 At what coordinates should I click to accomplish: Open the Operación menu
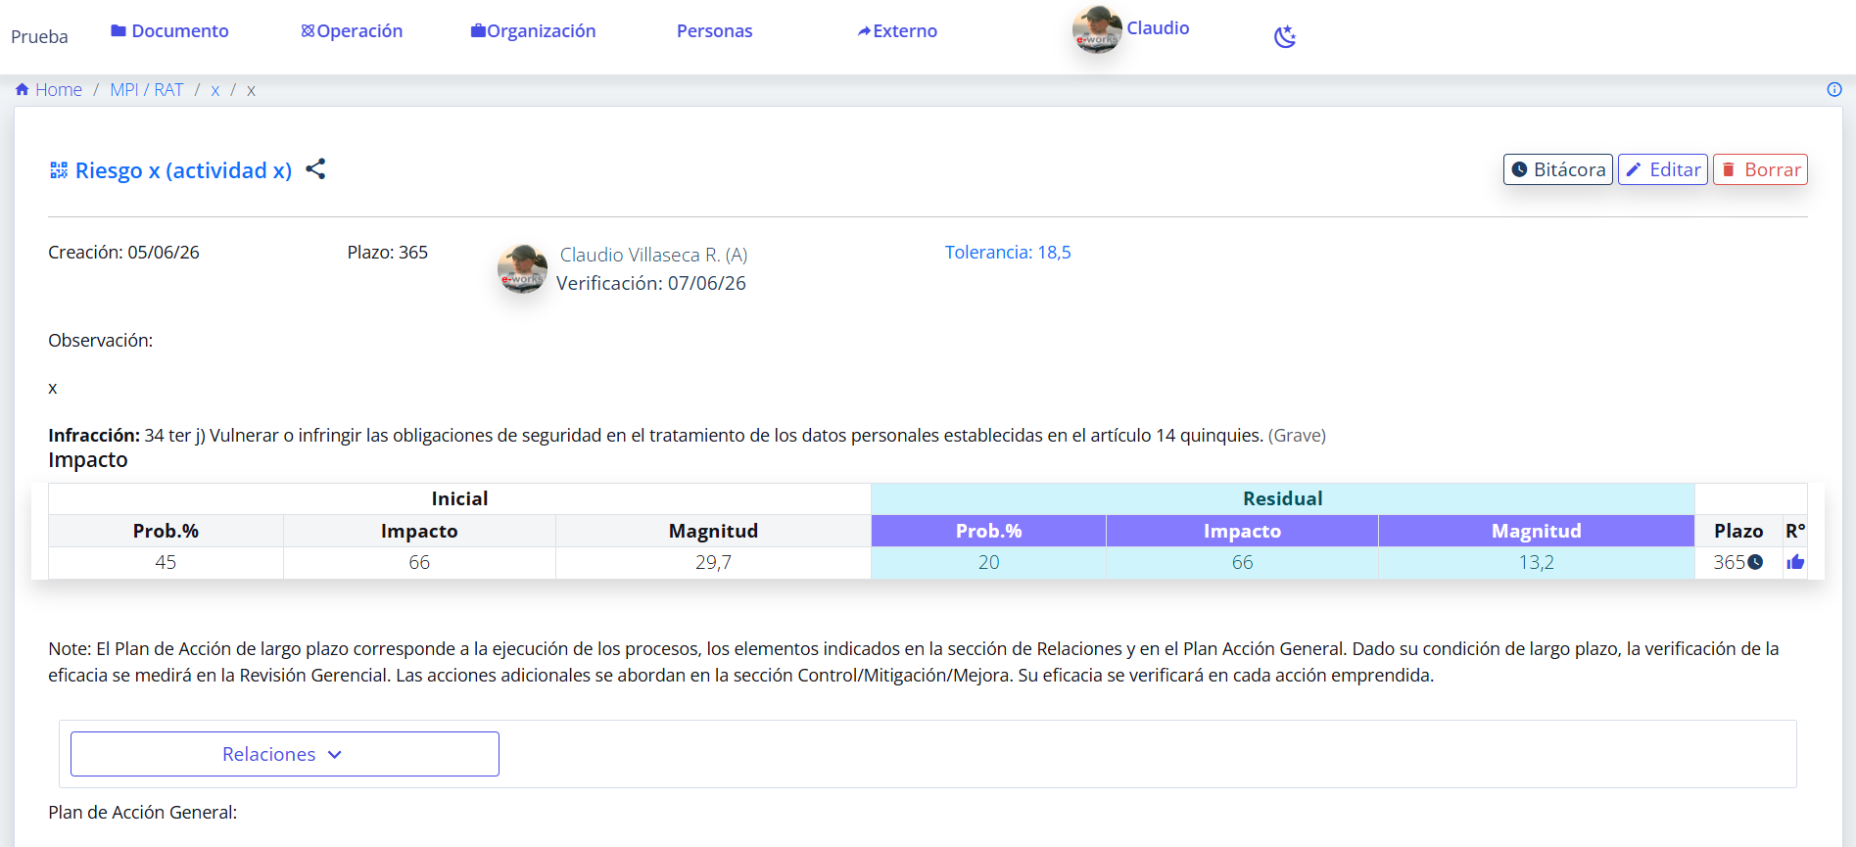click(x=352, y=31)
